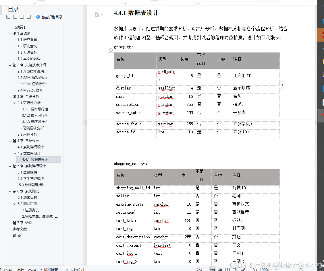Click the 智能识别目录 smart outline icon

(x=38, y=17)
